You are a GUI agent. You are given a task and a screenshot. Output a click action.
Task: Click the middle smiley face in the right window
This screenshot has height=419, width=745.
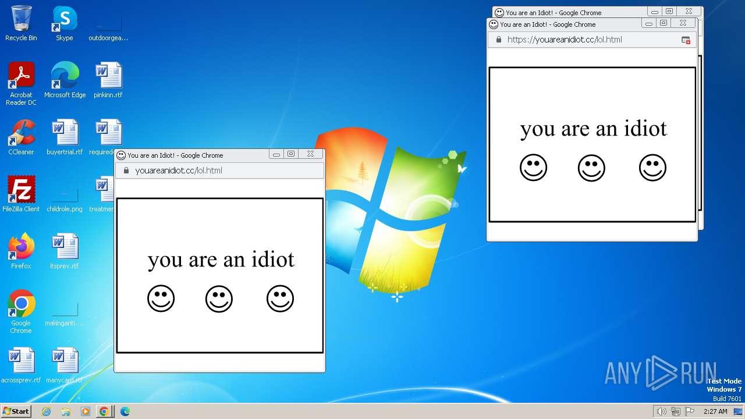click(591, 168)
